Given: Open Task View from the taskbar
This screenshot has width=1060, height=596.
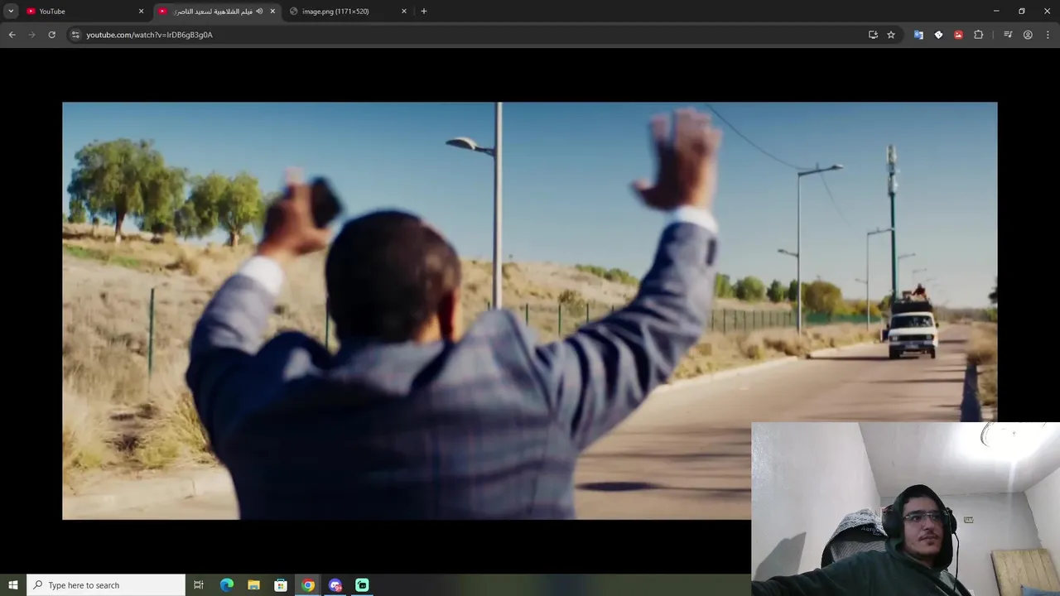Looking at the screenshot, I should tap(199, 585).
